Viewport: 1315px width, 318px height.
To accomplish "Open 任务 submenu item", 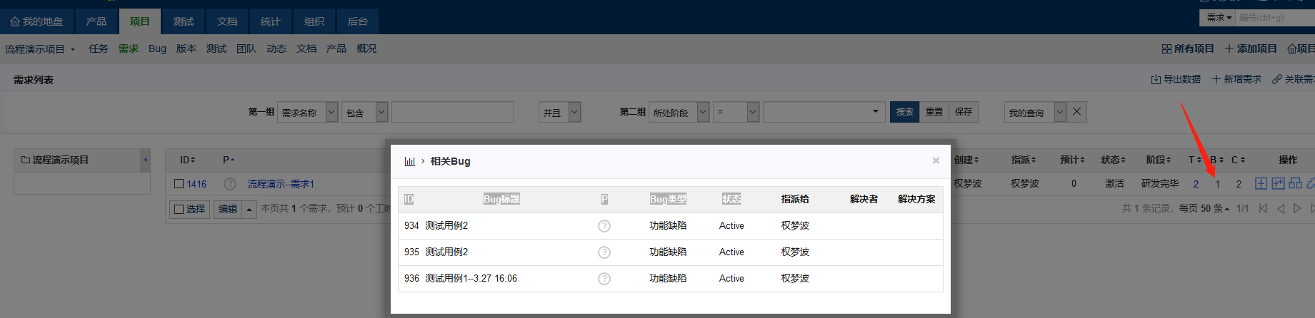I will [x=99, y=48].
